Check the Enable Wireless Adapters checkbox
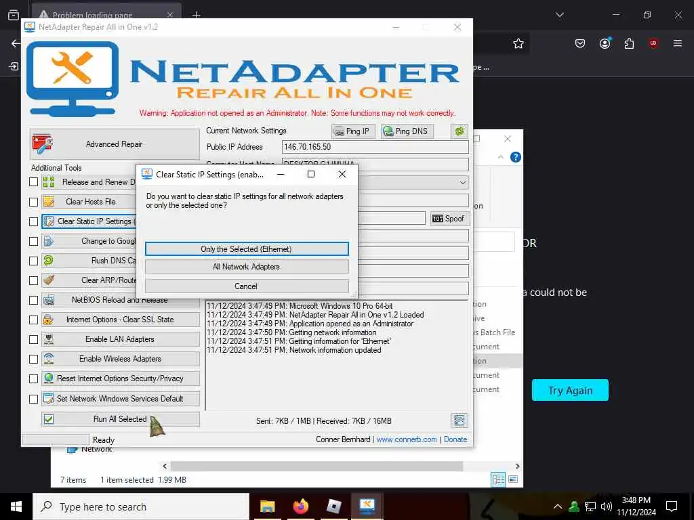The height and width of the screenshot is (520, 694). click(34, 359)
